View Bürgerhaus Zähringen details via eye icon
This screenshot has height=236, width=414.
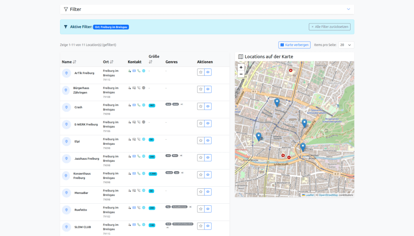(208, 89)
